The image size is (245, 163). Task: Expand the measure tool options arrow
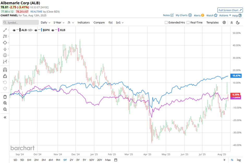tap(8, 61)
